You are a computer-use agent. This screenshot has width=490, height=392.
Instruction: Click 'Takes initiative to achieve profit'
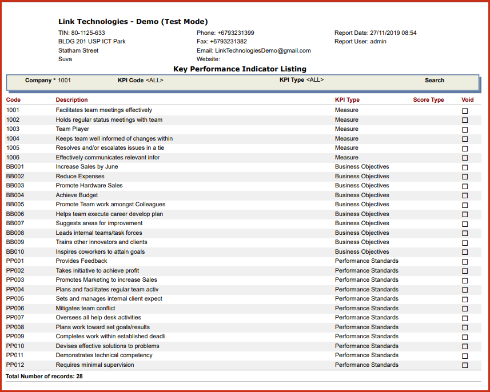[x=98, y=270]
